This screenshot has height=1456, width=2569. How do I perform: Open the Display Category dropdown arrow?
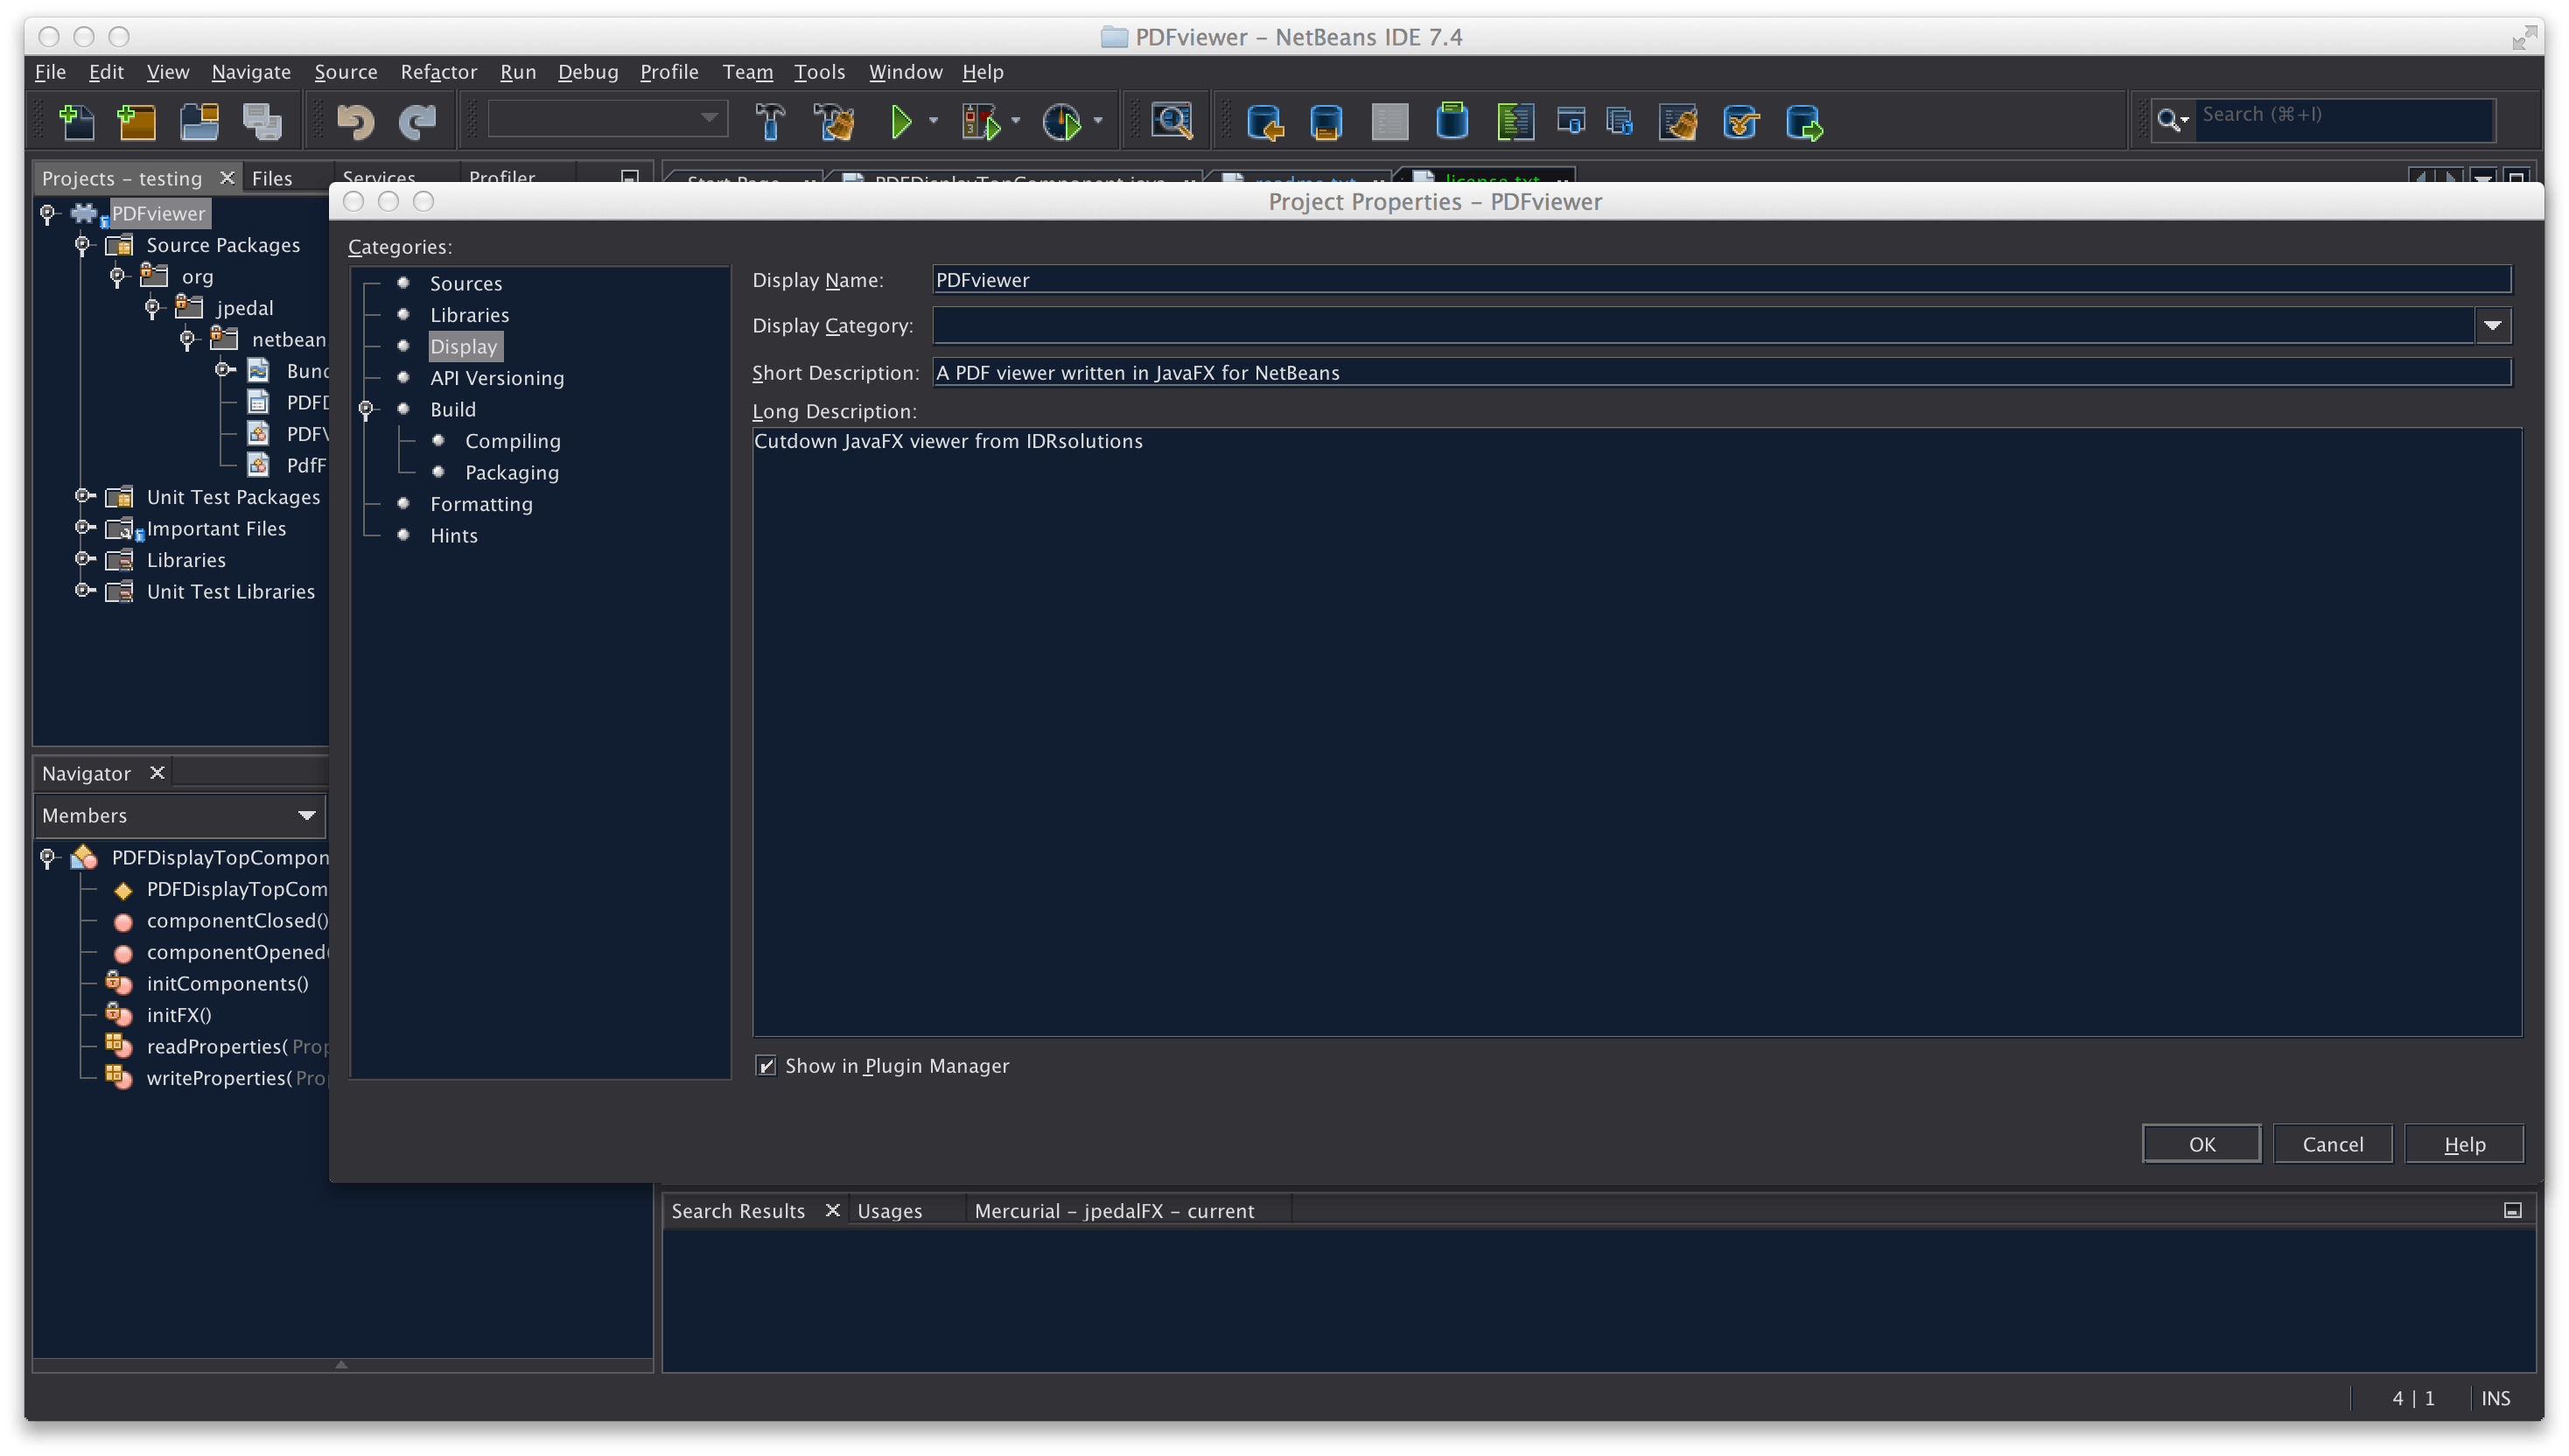click(x=2492, y=326)
